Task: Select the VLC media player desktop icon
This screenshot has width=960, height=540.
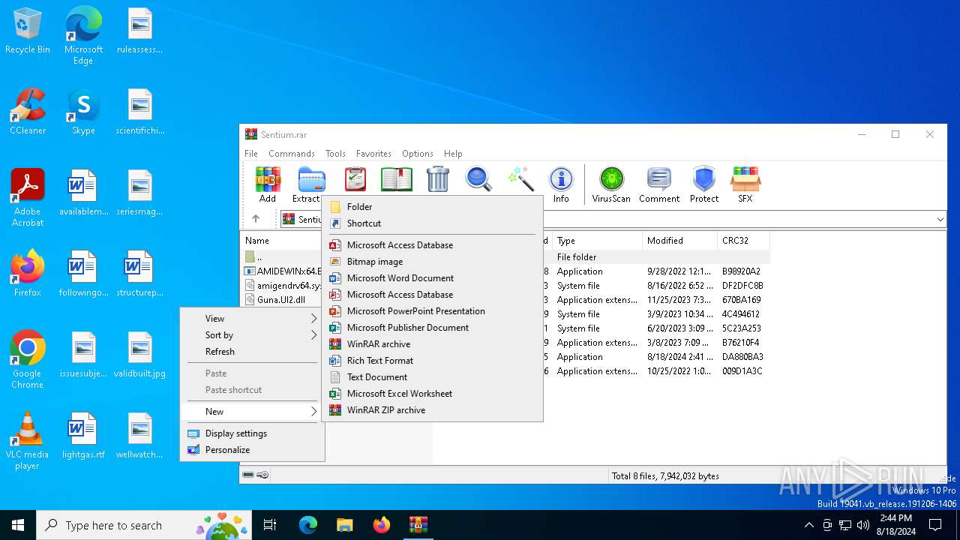Action: (28, 441)
